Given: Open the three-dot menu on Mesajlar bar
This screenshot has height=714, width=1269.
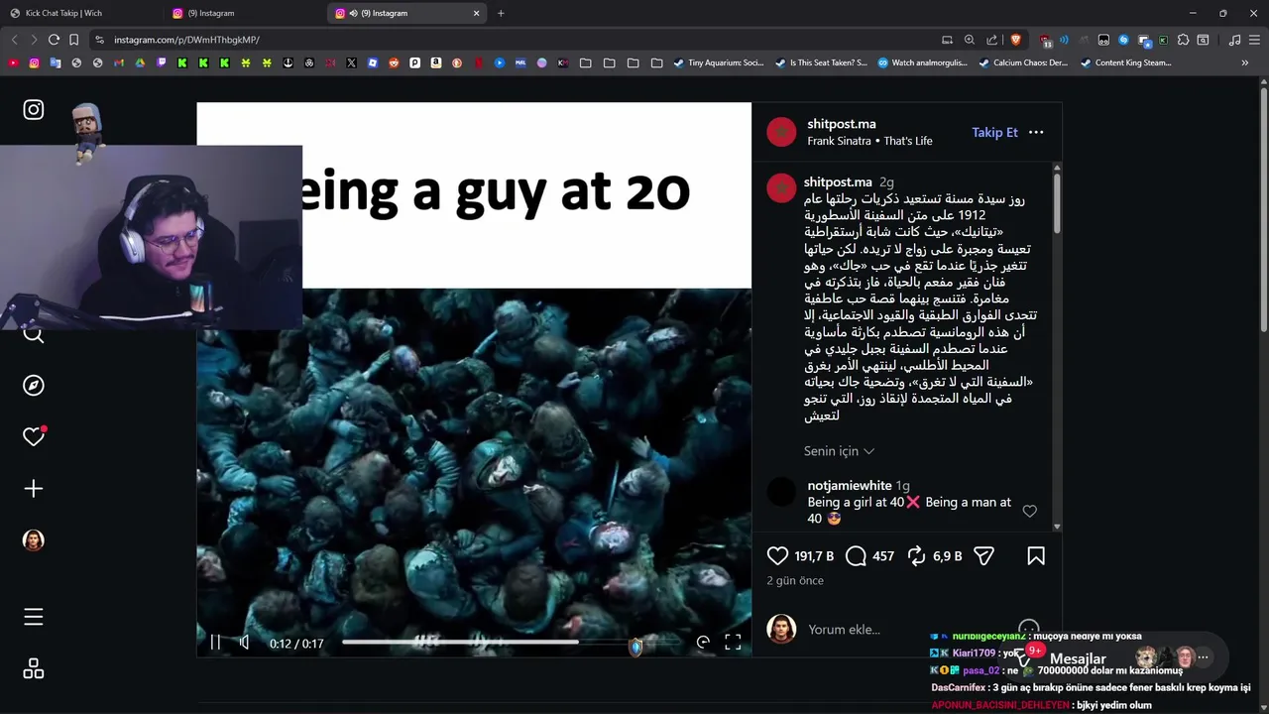Looking at the screenshot, I should [1203, 657].
